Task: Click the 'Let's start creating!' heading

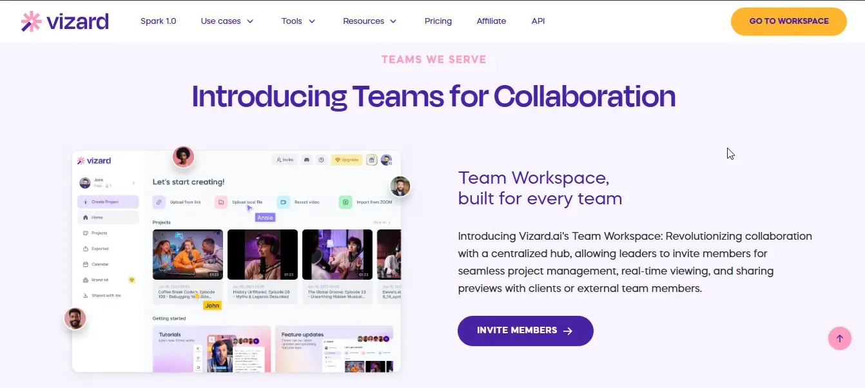Action: (x=188, y=182)
